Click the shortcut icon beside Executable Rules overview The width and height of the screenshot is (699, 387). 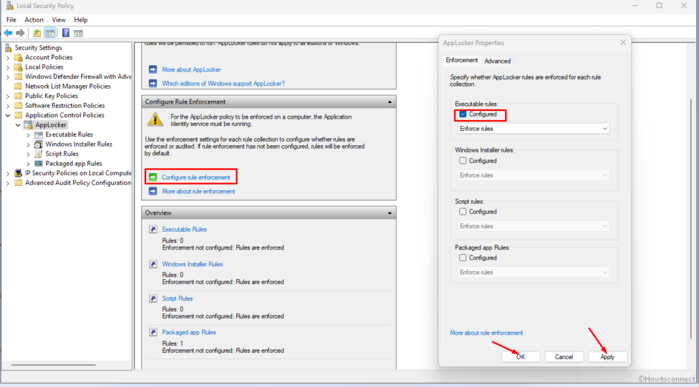[153, 229]
